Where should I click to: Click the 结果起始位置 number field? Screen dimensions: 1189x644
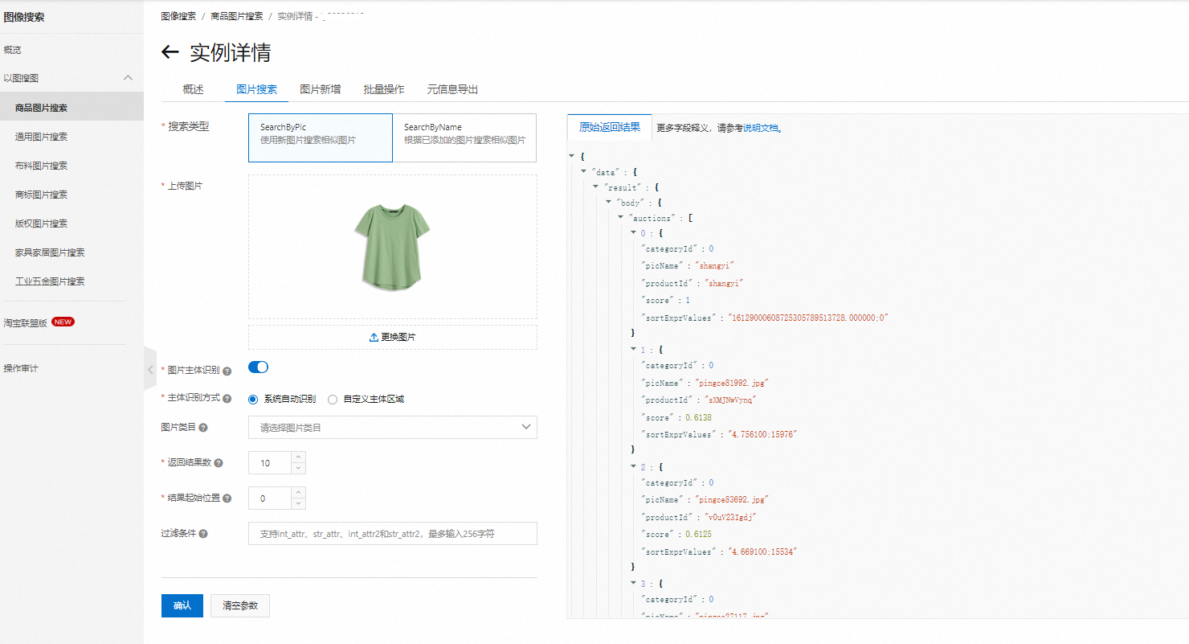[270, 498]
